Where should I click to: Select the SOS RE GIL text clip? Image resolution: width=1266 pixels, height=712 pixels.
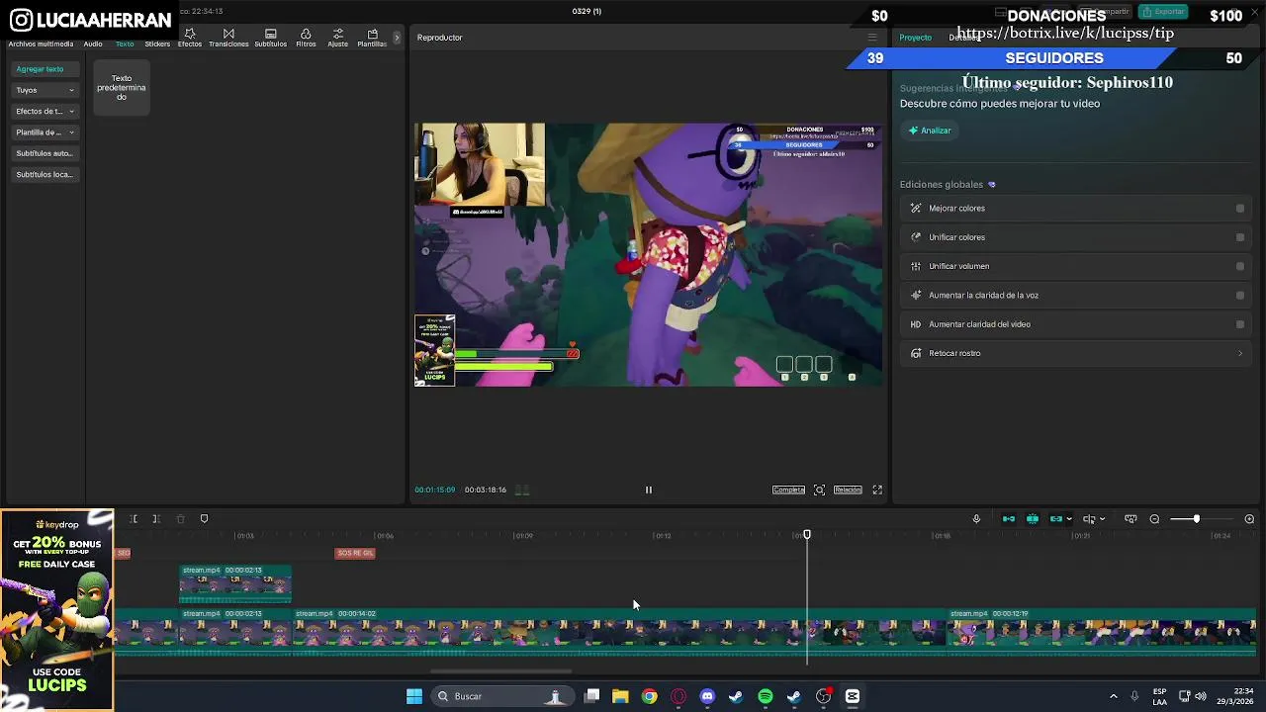coord(355,553)
